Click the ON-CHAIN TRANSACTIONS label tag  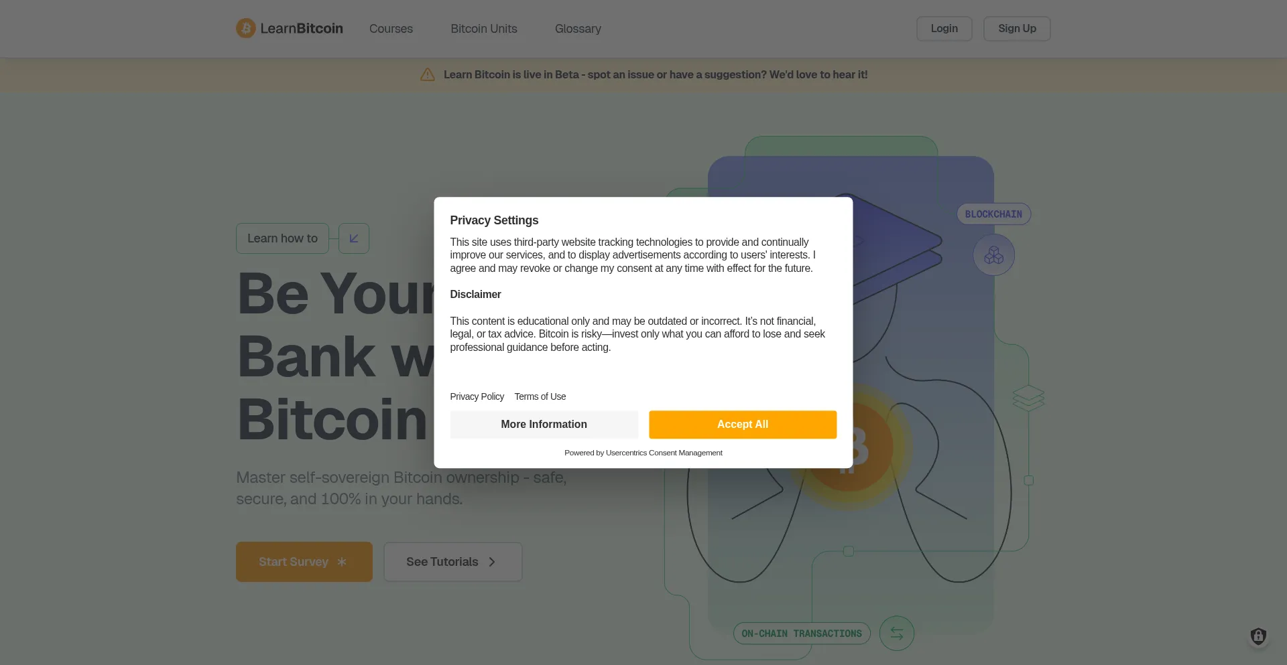(x=802, y=634)
